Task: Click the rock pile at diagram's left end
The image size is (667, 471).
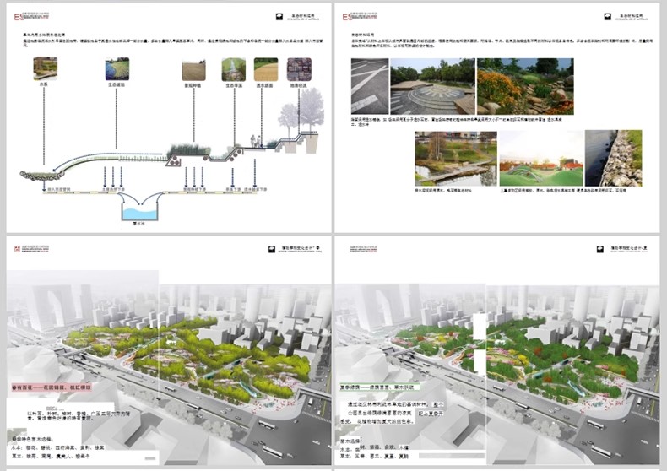Action: click(x=40, y=175)
